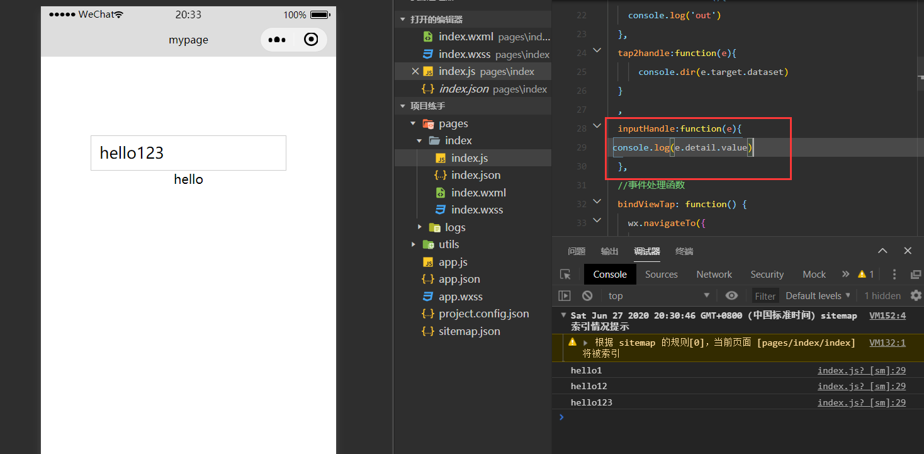Open source link for hello12 log
The width and height of the screenshot is (924, 454).
(x=862, y=386)
